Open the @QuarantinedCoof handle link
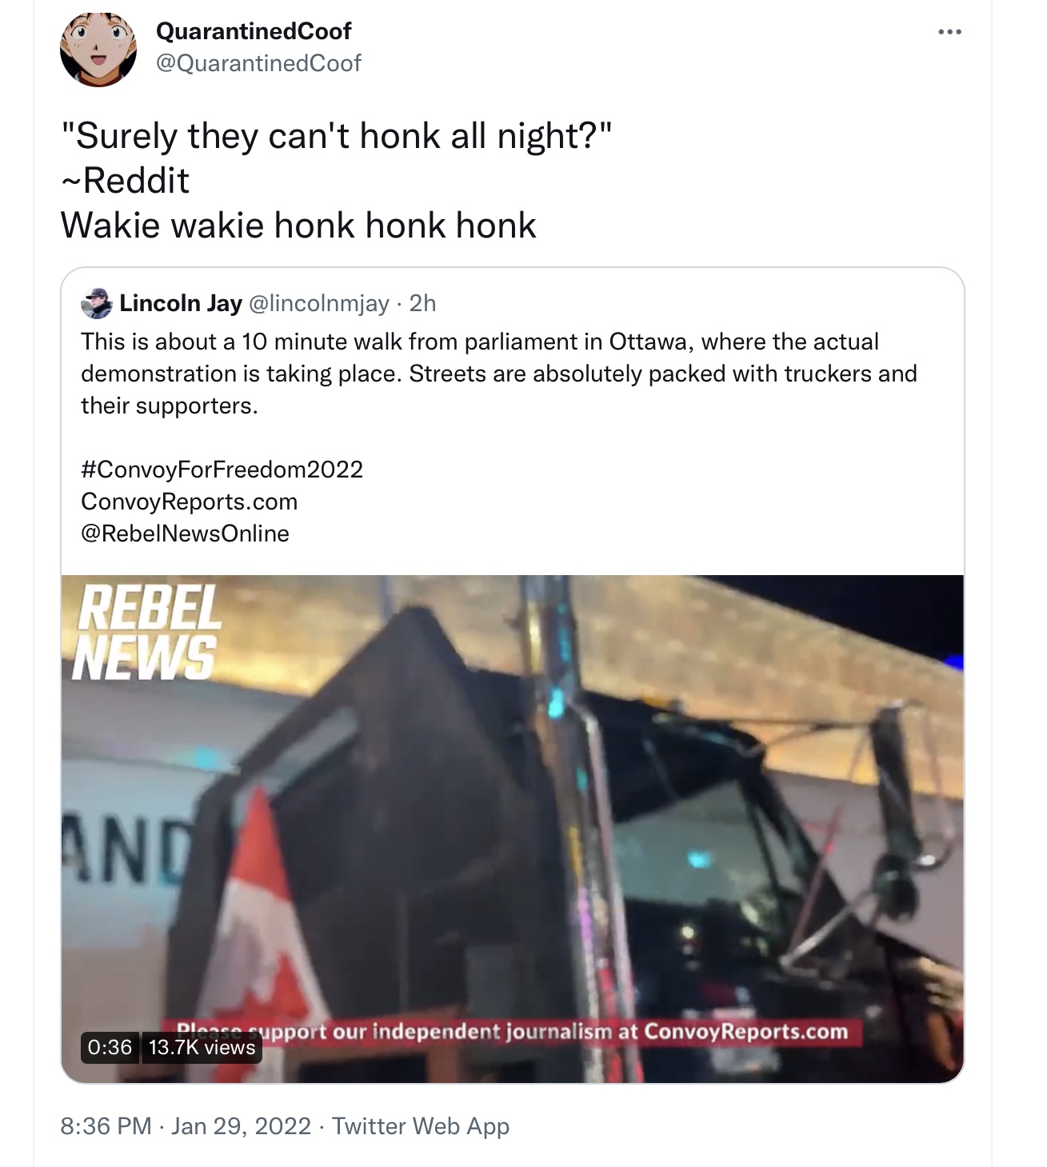Image resolution: width=1047 pixels, height=1167 pixels. coord(258,63)
